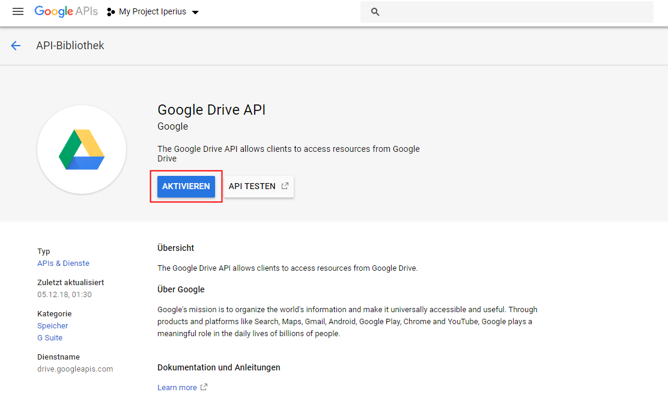Click the Zuletzt aktualisiert label

coord(71,283)
